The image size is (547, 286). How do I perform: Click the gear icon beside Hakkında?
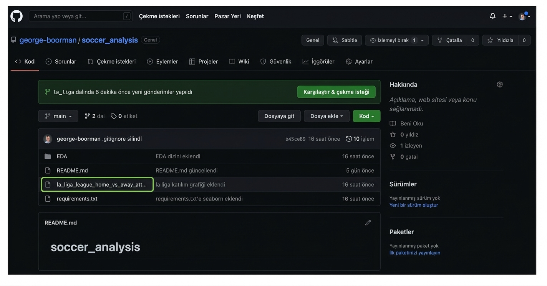499,84
